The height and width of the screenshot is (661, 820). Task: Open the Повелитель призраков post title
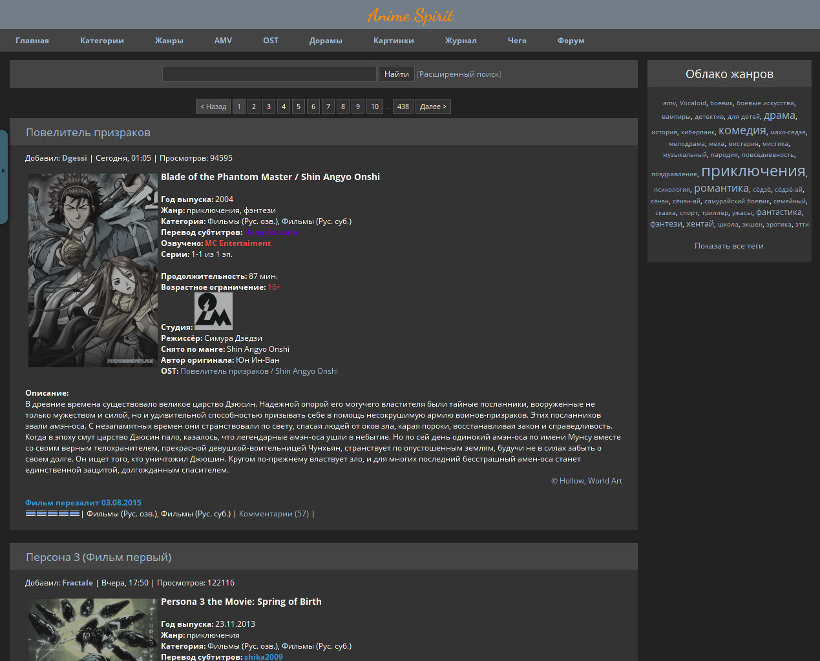point(88,132)
